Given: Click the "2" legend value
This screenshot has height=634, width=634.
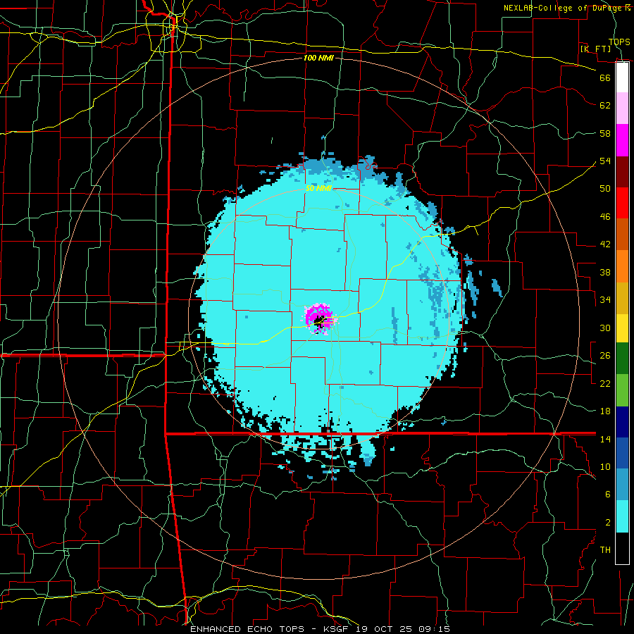Looking at the screenshot, I should pos(607,522).
